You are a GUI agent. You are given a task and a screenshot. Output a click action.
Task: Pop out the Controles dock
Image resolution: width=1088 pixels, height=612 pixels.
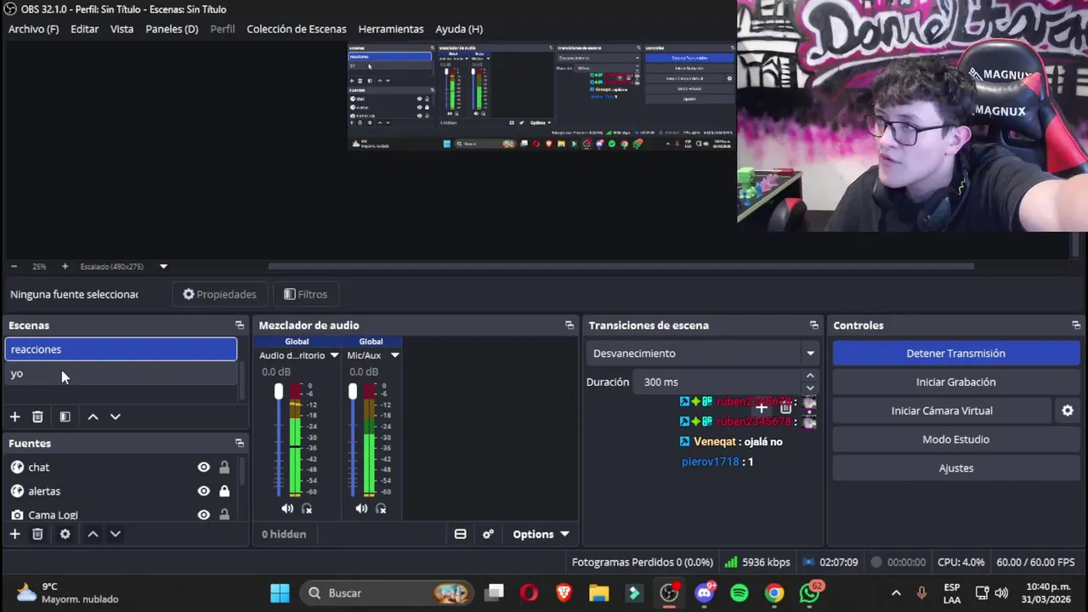point(1076,326)
